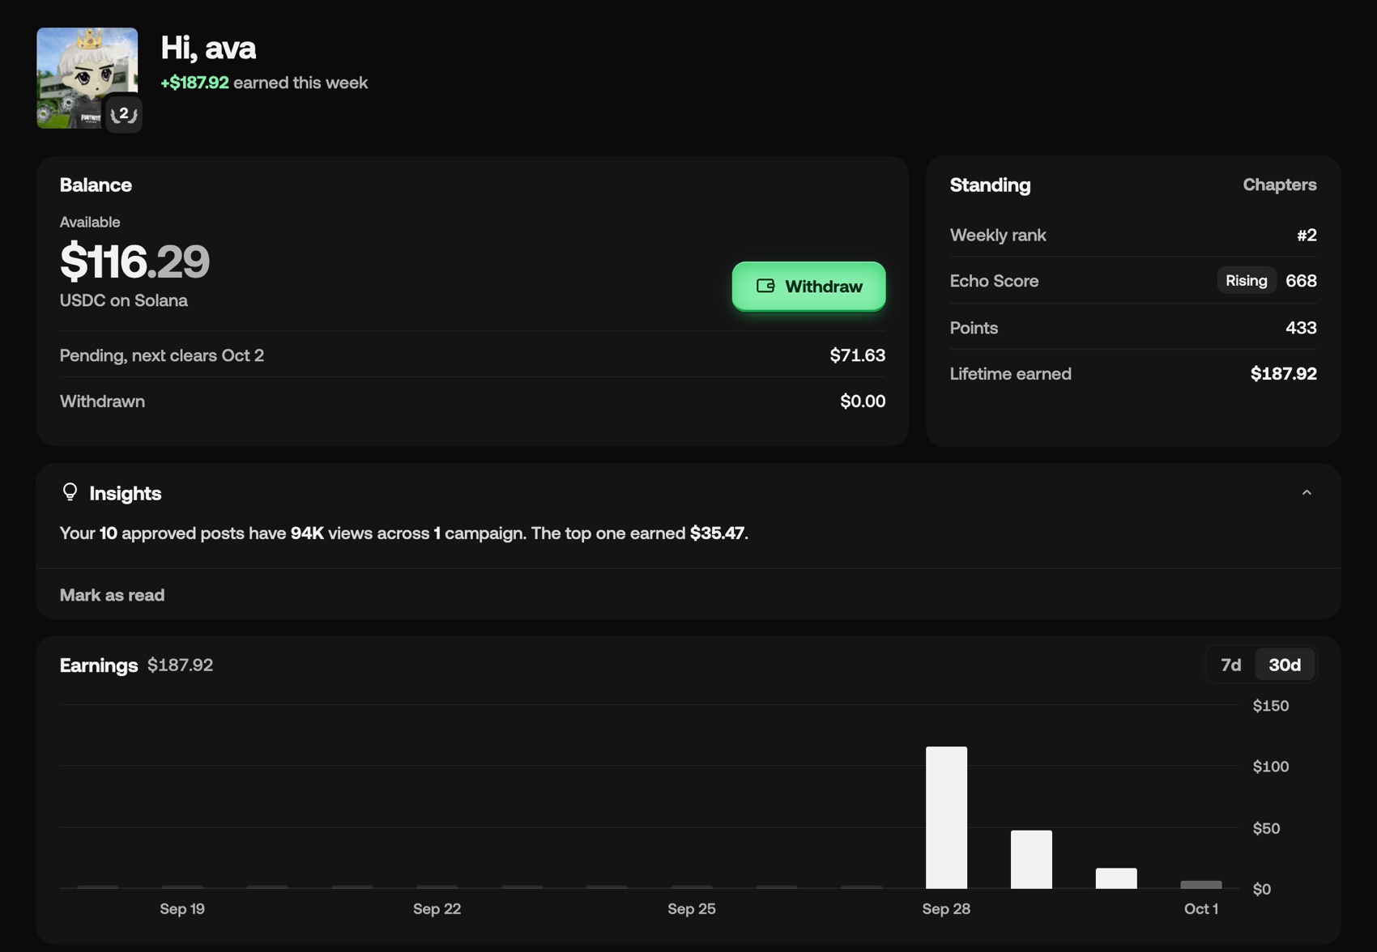Click the Lifetime earned $187.92 value

(x=1283, y=373)
